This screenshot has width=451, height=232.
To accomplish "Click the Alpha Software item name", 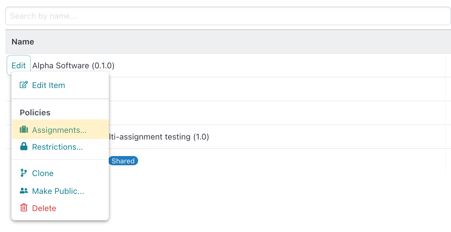I will click(61, 65).
